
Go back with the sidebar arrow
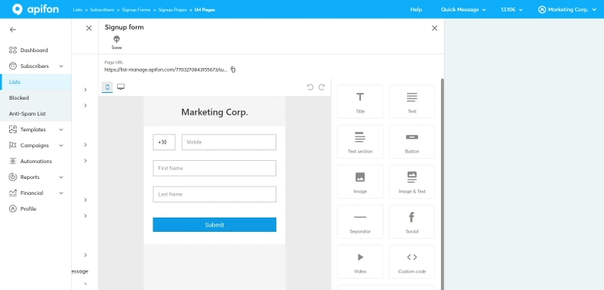pyautogui.click(x=13, y=29)
